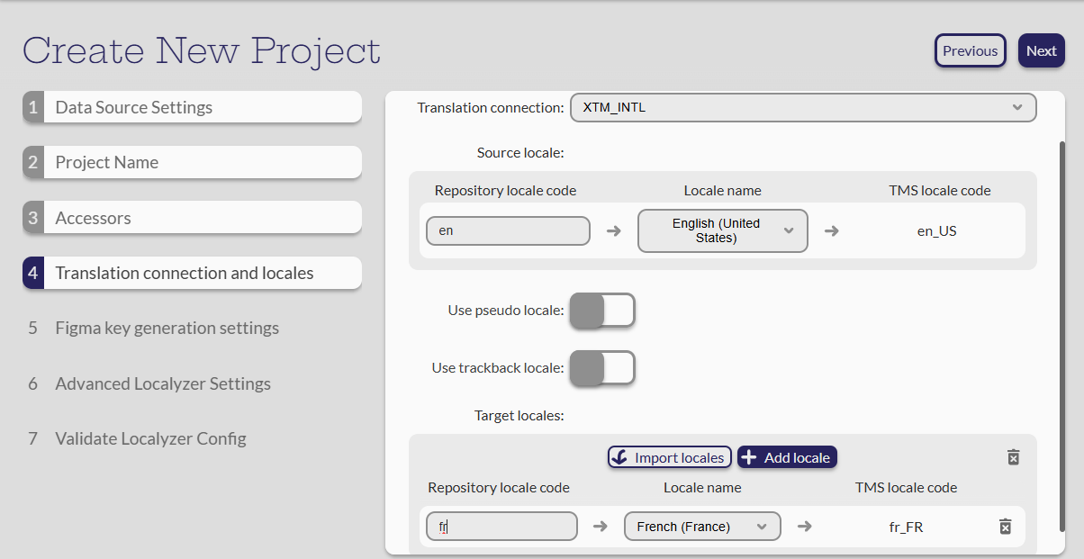Open step 2 Project Name
The height and width of the screenshot is (559, 1084).
(x=192, y=163)
